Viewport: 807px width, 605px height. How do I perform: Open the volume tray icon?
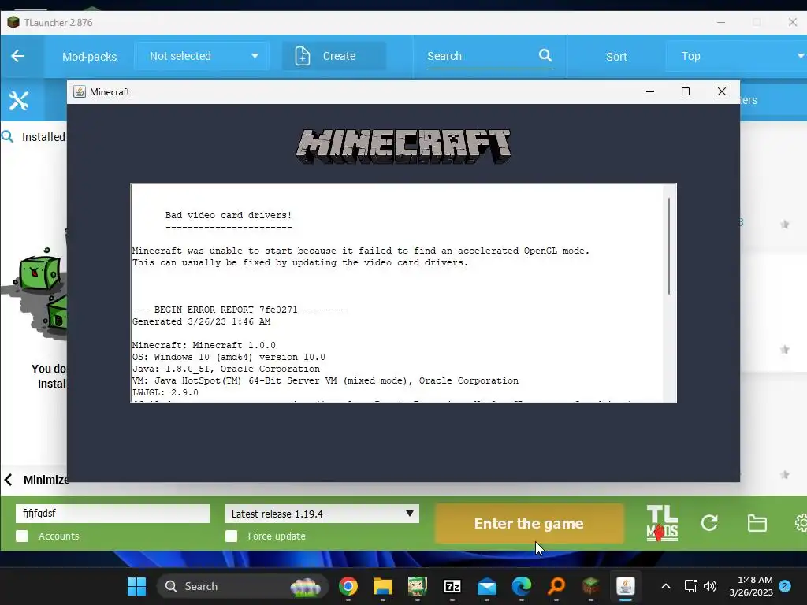coord(710,586)
